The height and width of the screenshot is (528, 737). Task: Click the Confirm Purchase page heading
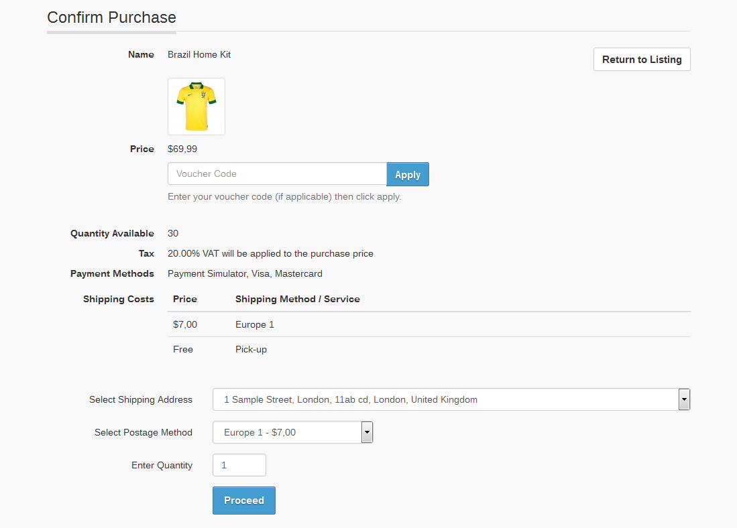click(111, 17)
